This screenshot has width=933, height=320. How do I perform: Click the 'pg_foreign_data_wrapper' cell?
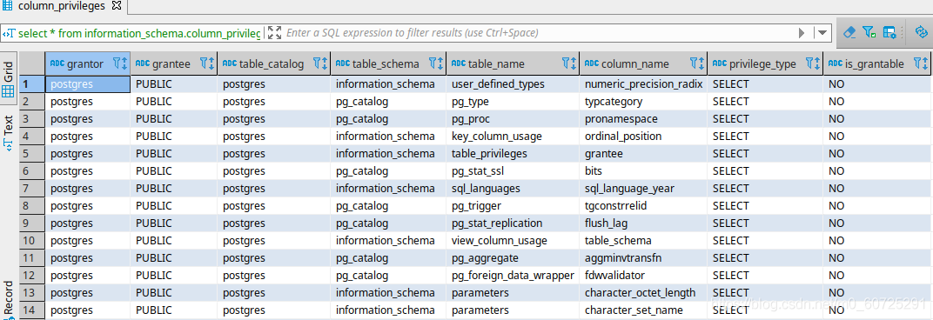click(x=513, y=276)
